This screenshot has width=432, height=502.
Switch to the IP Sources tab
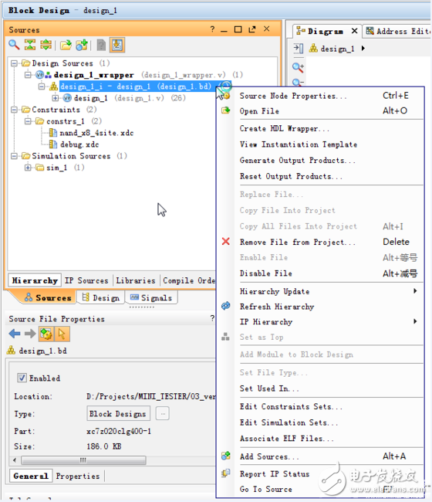tap(86, 281)
